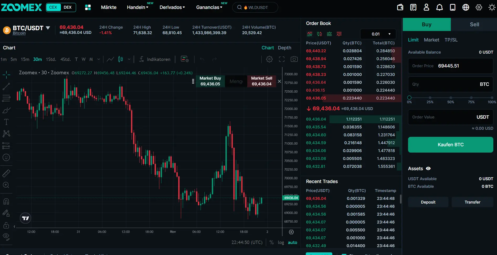Toggle auto scale on chart
Viewport: 497px width, 255px height.
point(293,242)
